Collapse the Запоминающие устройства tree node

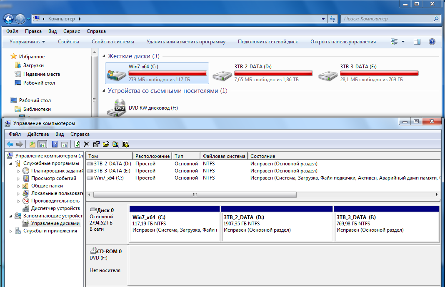[11, 216]
